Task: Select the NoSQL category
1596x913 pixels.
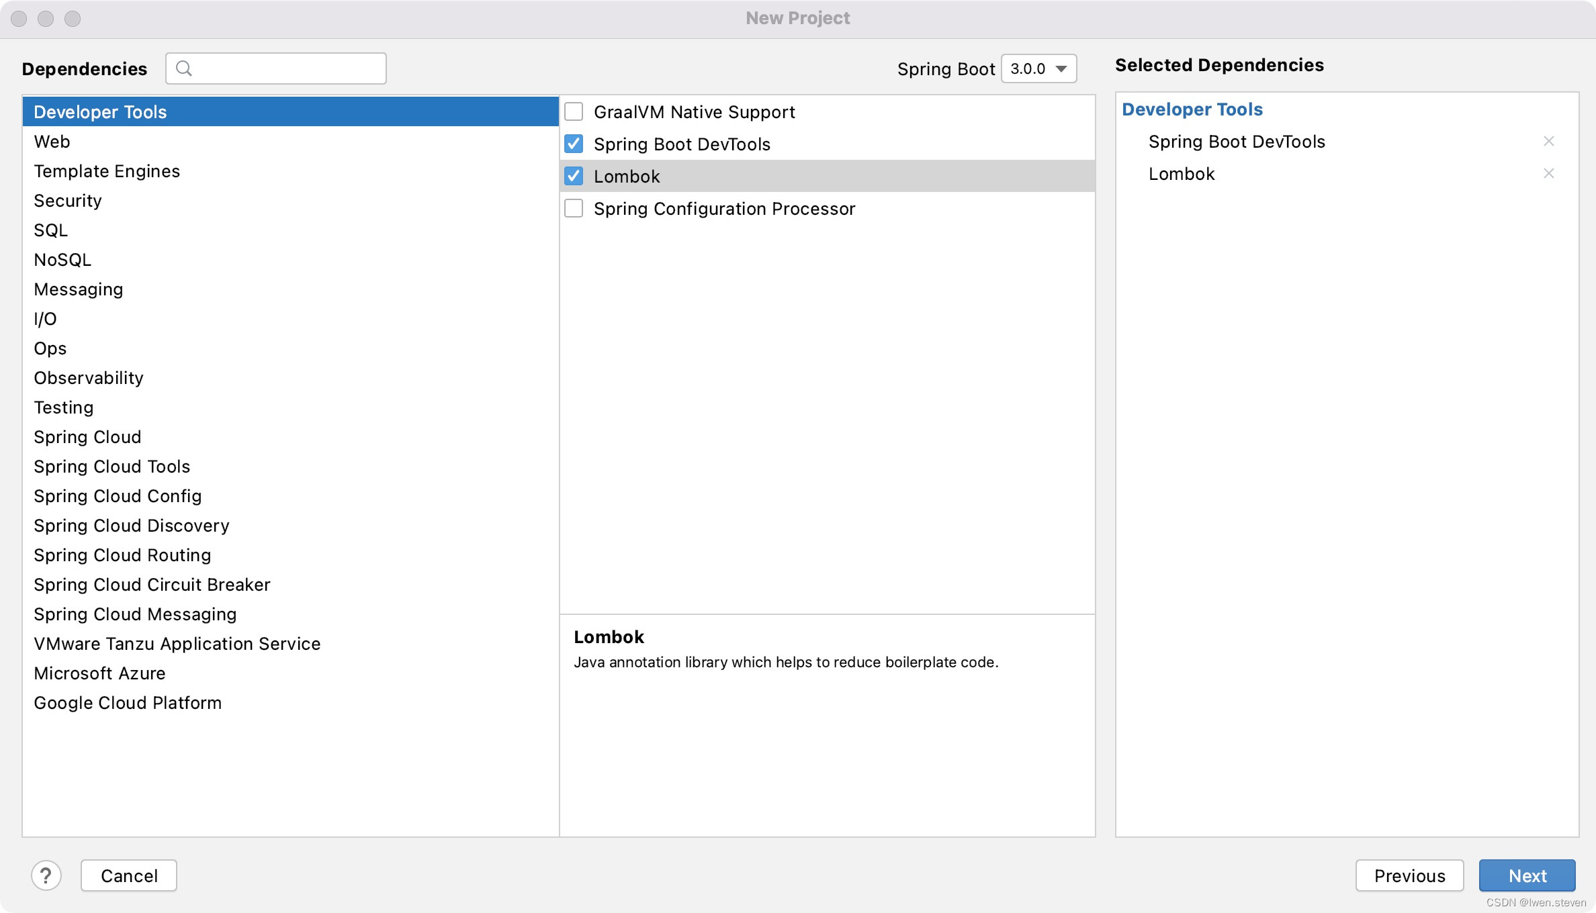Action: [291, 259]
